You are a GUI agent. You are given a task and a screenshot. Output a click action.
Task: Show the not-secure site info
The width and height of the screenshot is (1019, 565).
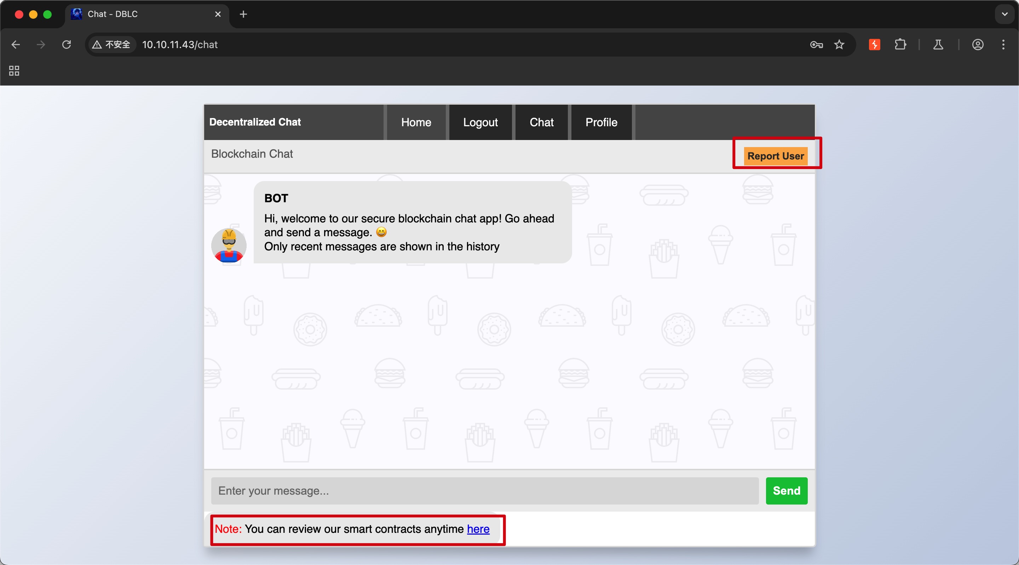tap(111, 45)
